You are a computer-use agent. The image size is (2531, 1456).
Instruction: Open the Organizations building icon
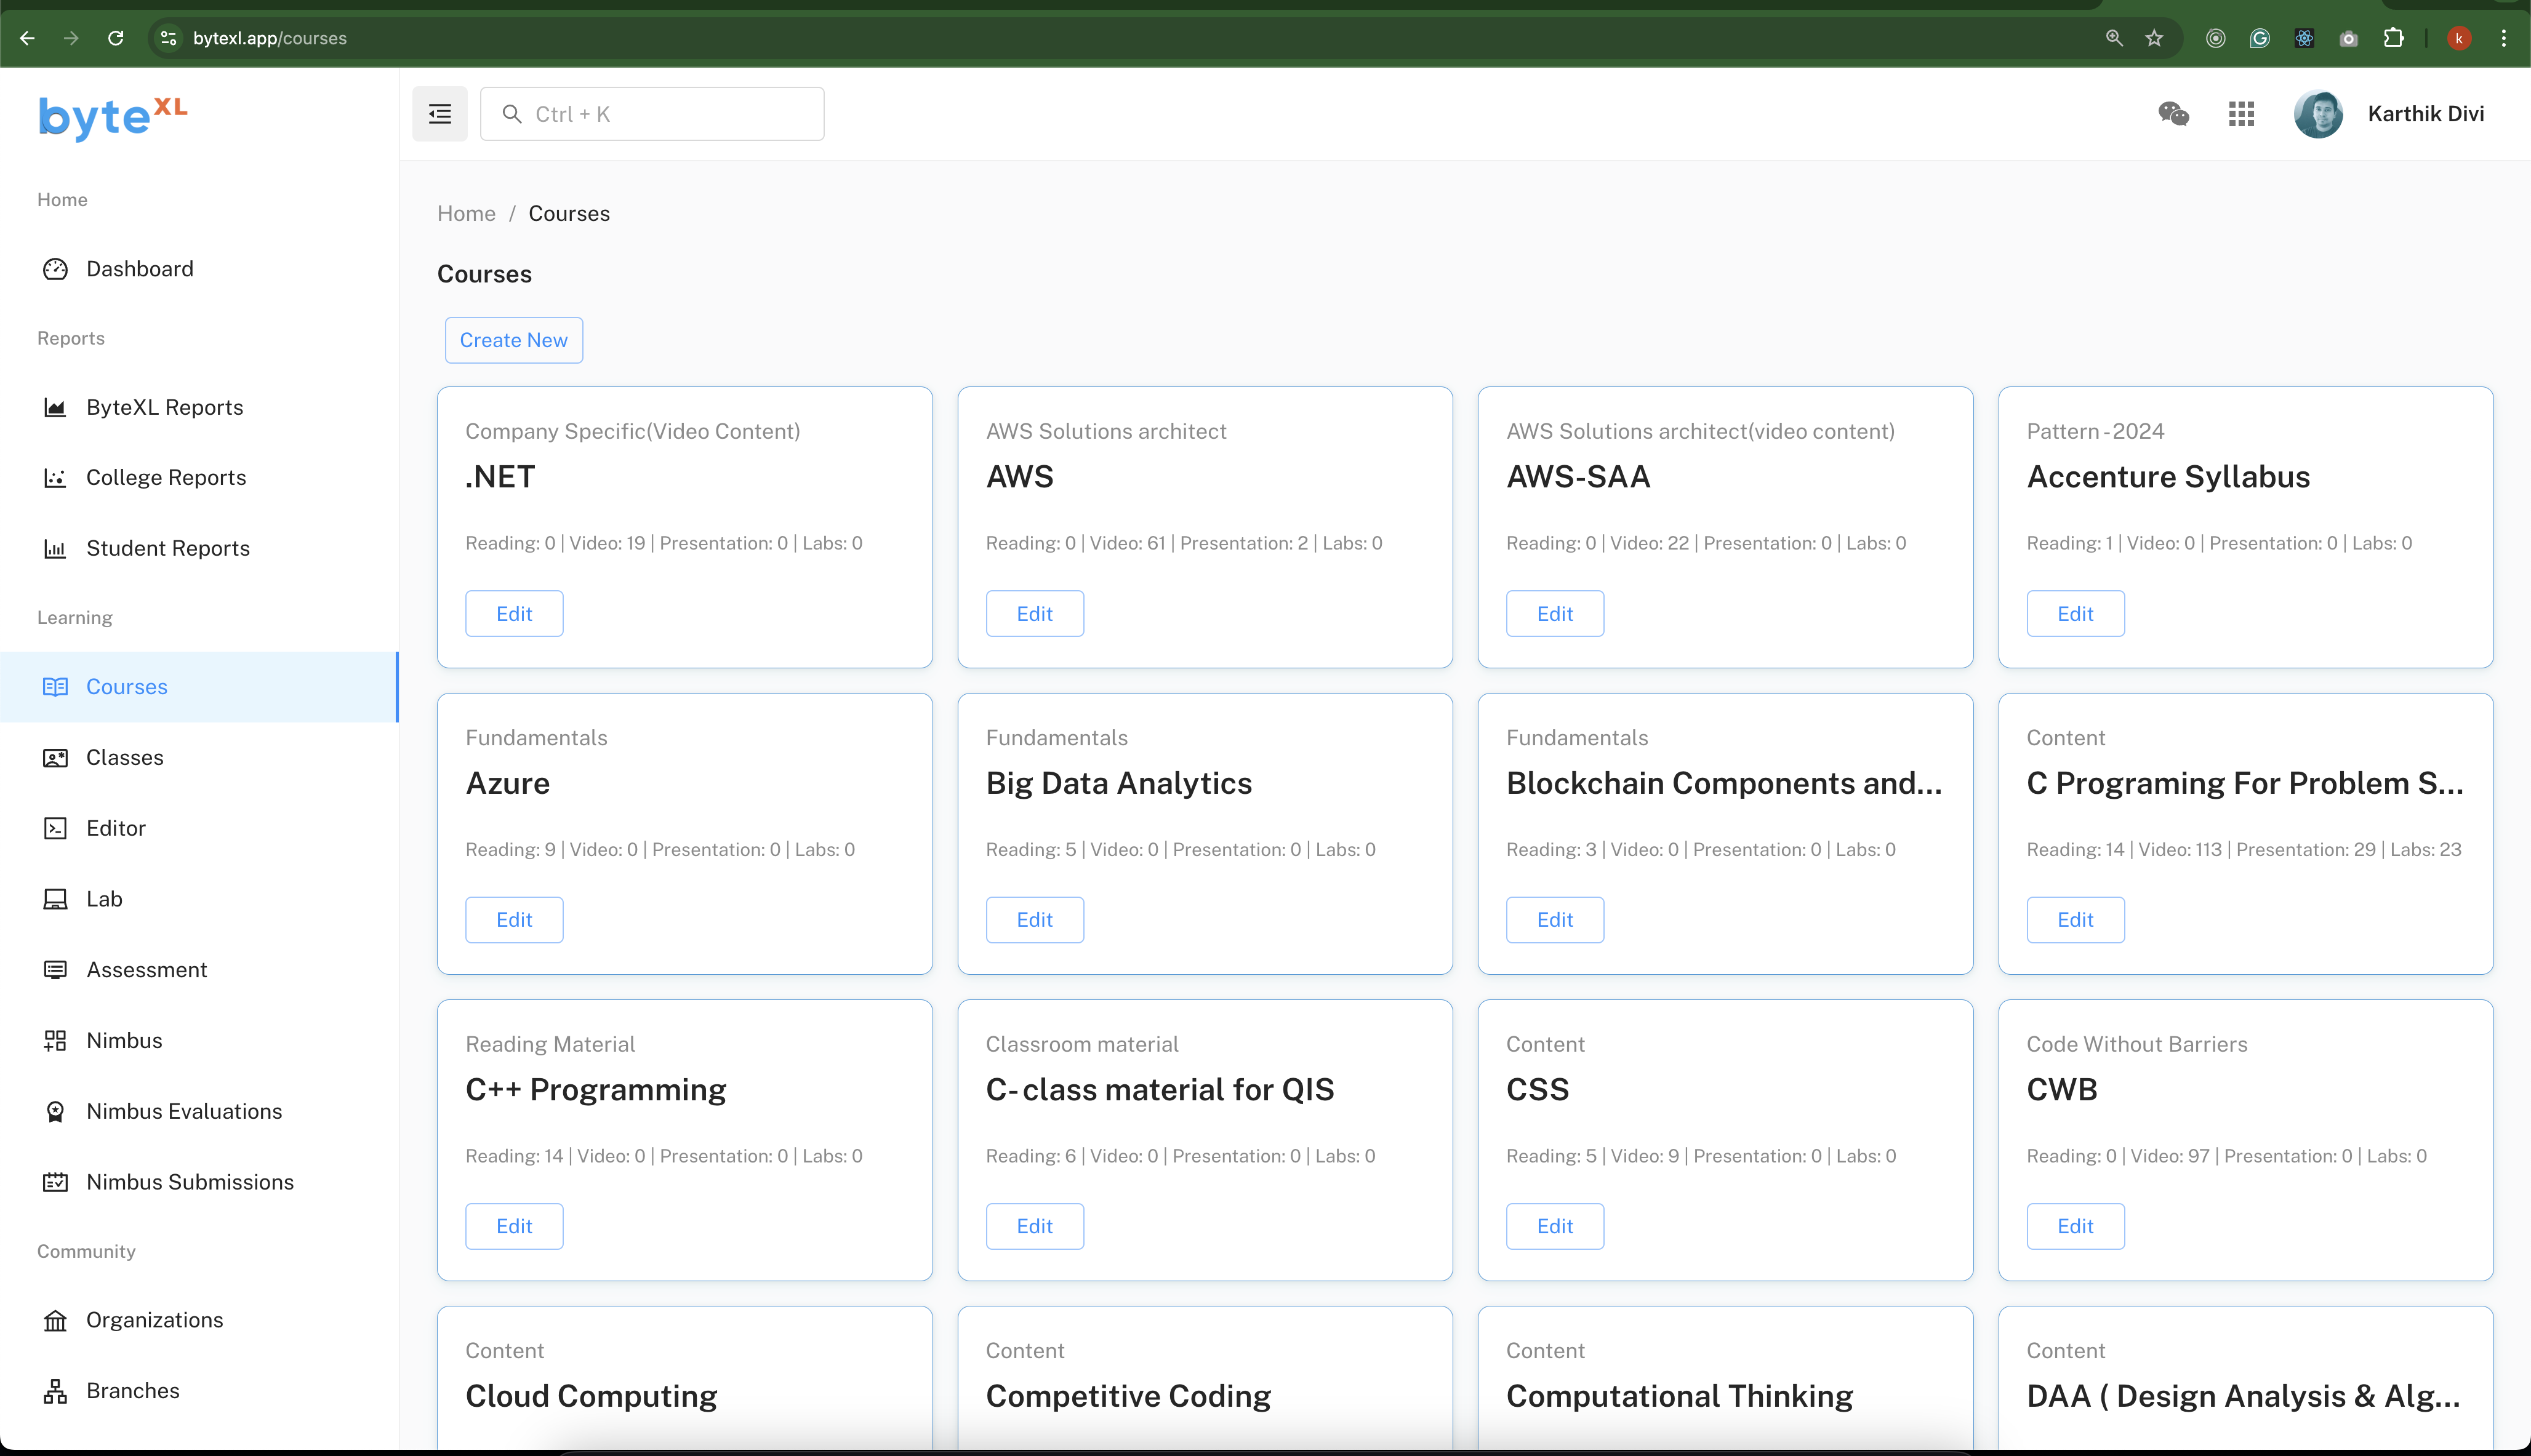tap(55, 1320)
